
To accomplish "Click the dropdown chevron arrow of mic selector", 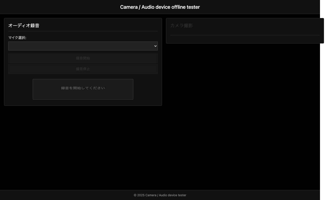I will click(155, 46).
